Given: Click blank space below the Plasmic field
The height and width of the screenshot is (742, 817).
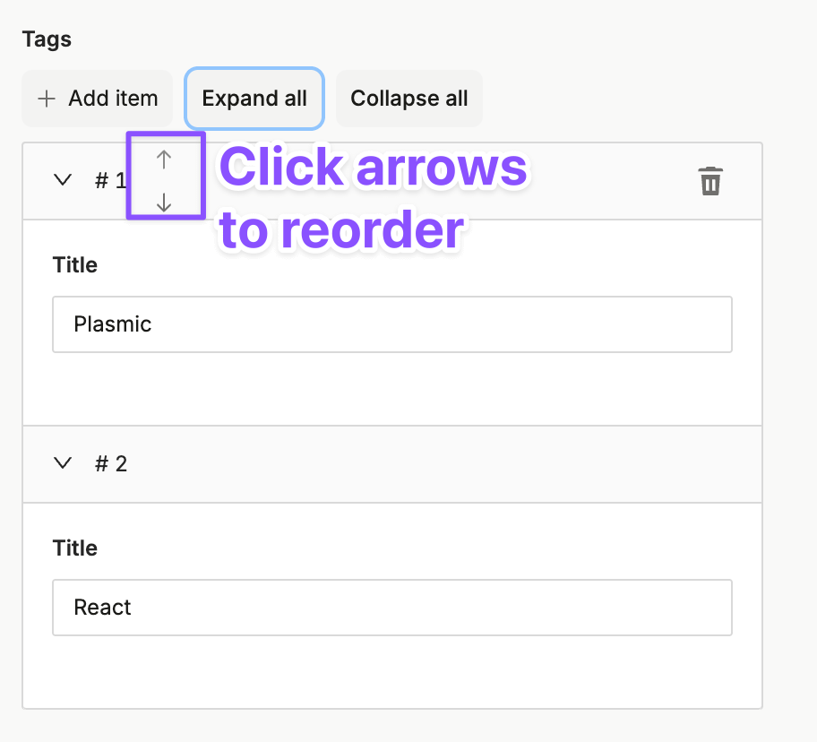Looking at the screenshot, I should coord(392,388).
